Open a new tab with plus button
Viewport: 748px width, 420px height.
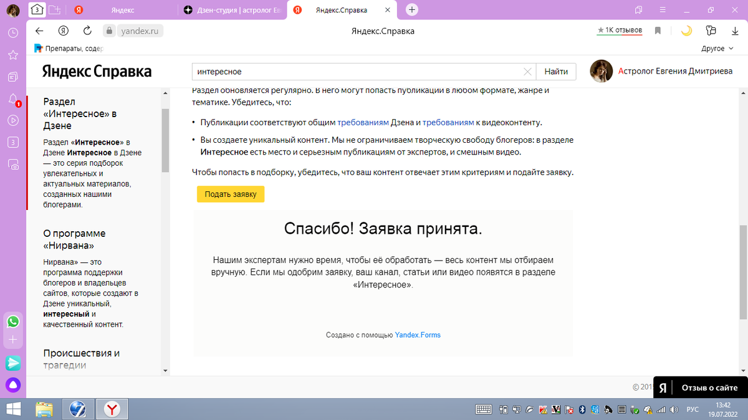click(412, 10)
